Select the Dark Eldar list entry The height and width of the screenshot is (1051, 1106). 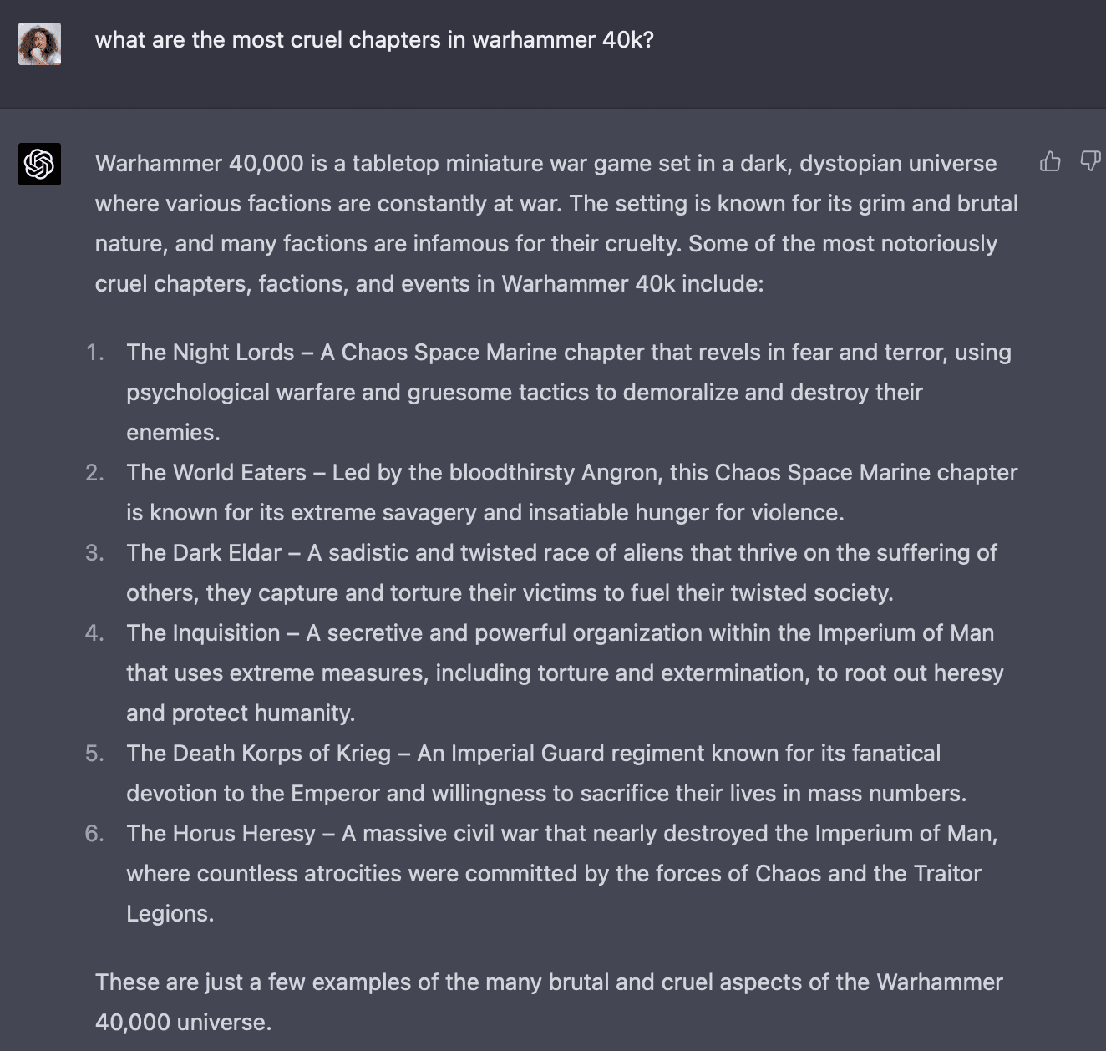click(561, 572)
